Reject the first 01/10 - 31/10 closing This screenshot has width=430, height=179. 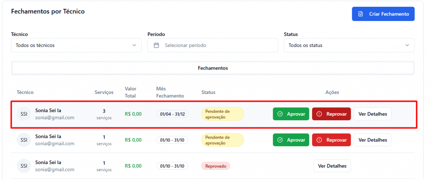(331, 140)
